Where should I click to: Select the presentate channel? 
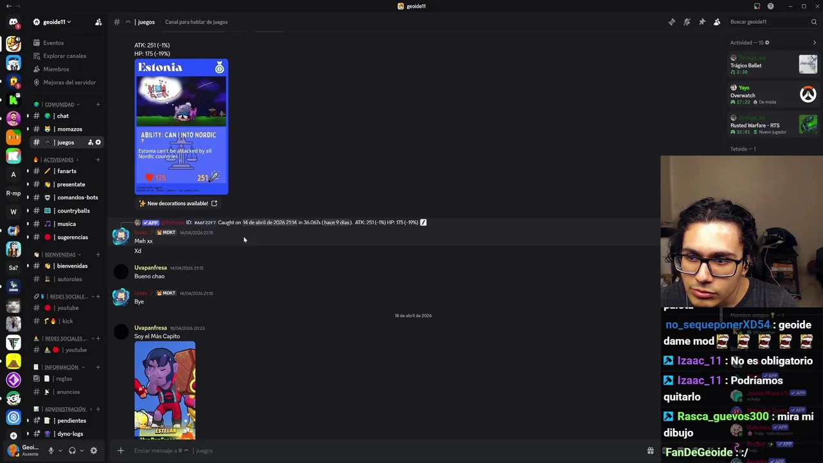point(66,185)
